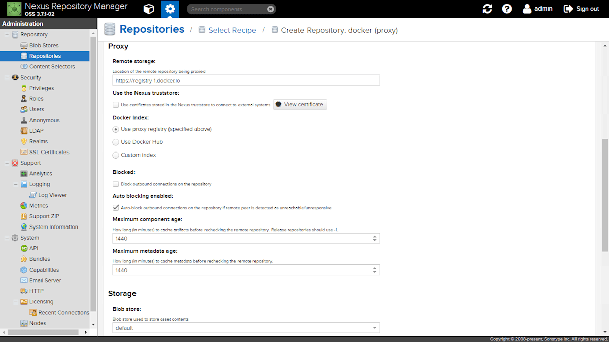
Task: Click the admin user icon
Action: [527, 9]
